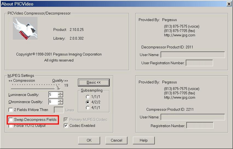This screenshot has height=149, width=233.
Task: Select 4/1/1 subsampling radio button
Action: [x=88, y=108]
